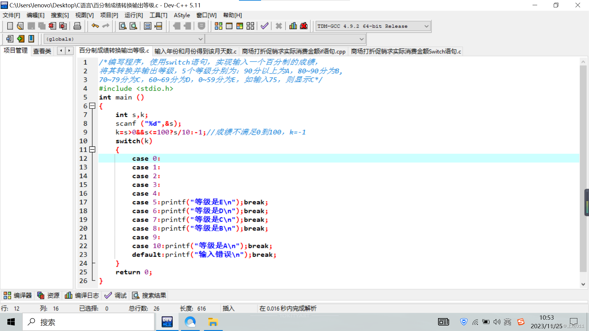The height and width of the screenshot is (331, 589).
Task: Open the TDM-GCC compiler selection dropdown
Action: (x=426, y=26)
